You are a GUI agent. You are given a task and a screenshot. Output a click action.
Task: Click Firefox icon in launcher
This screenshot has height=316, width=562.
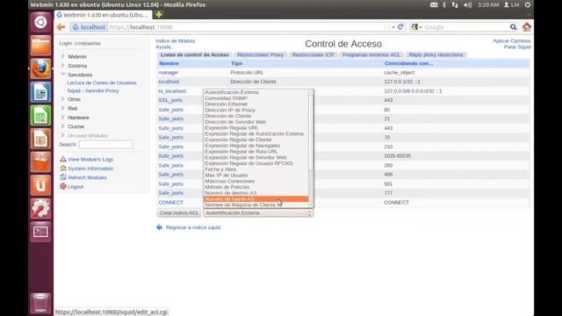point(40,68)
